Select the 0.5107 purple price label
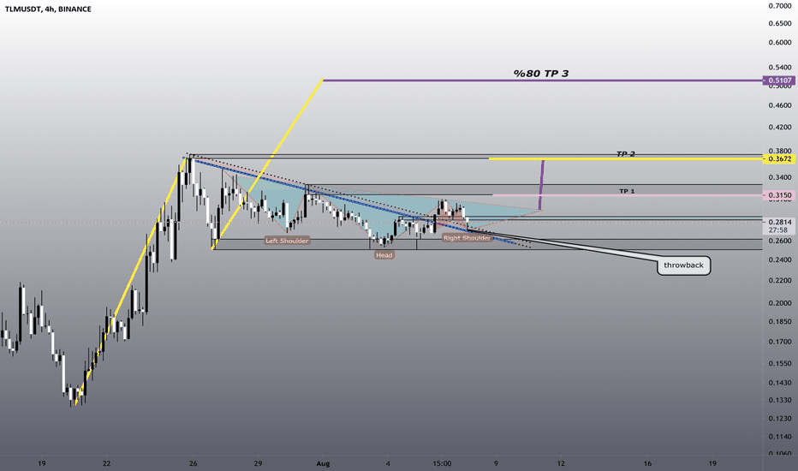The width and height of the screenshot is (798, 471). pos(779,80)
